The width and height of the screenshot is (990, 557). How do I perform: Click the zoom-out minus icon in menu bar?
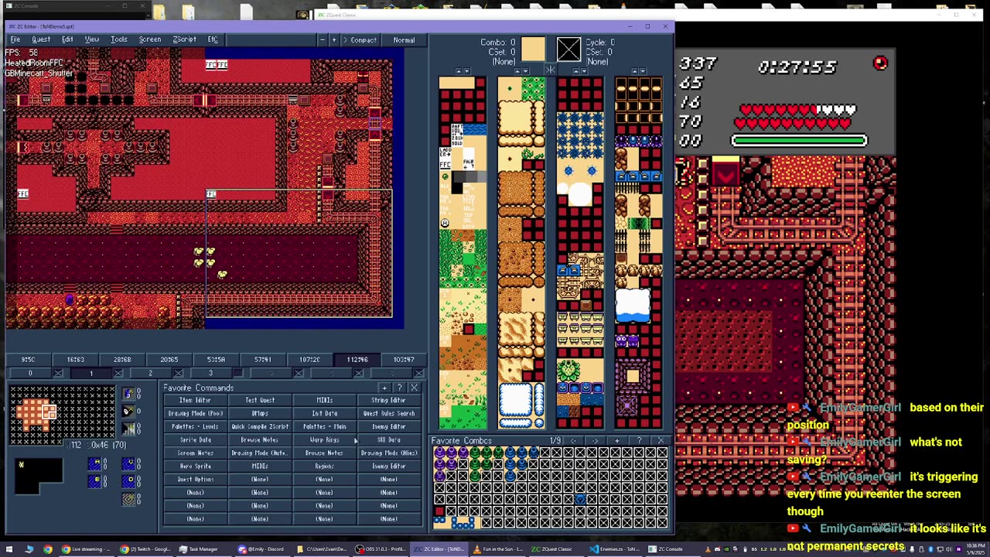322,39
